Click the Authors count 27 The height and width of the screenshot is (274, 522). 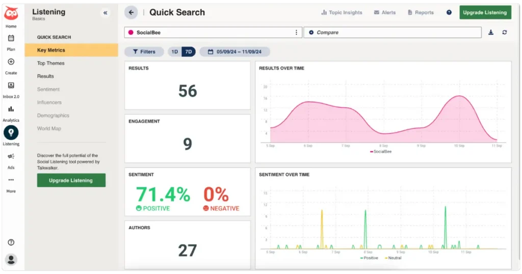(x=188, y=251)
